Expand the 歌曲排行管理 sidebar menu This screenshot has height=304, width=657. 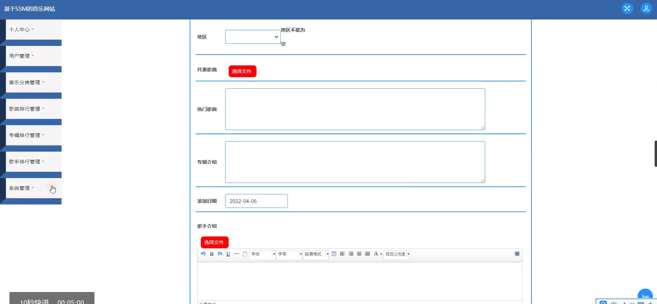point(34,109)
